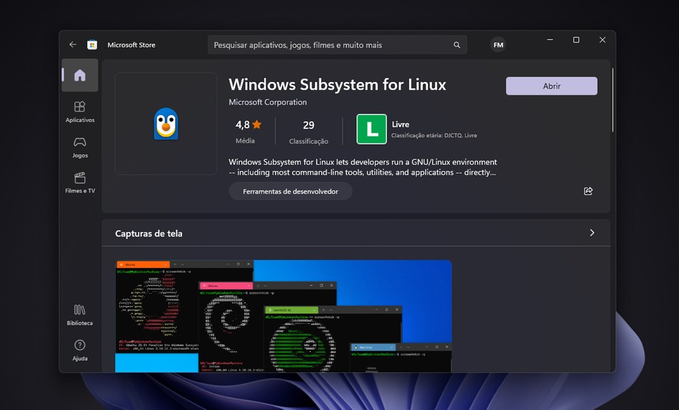Open the Jogos section
This screenshot has width=679, height=410.
point(79,147)
